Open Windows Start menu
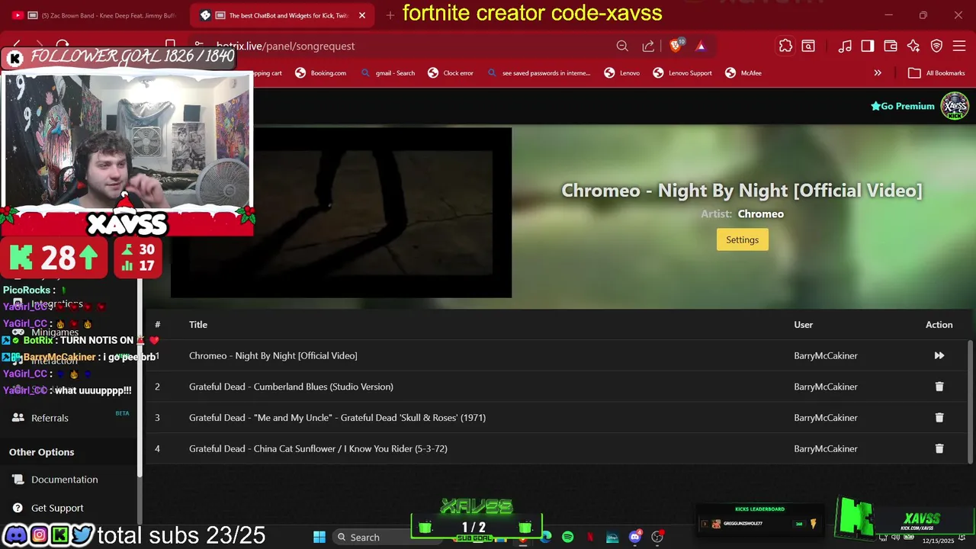The width and height of the screenshot is (976, 549). 319,537
